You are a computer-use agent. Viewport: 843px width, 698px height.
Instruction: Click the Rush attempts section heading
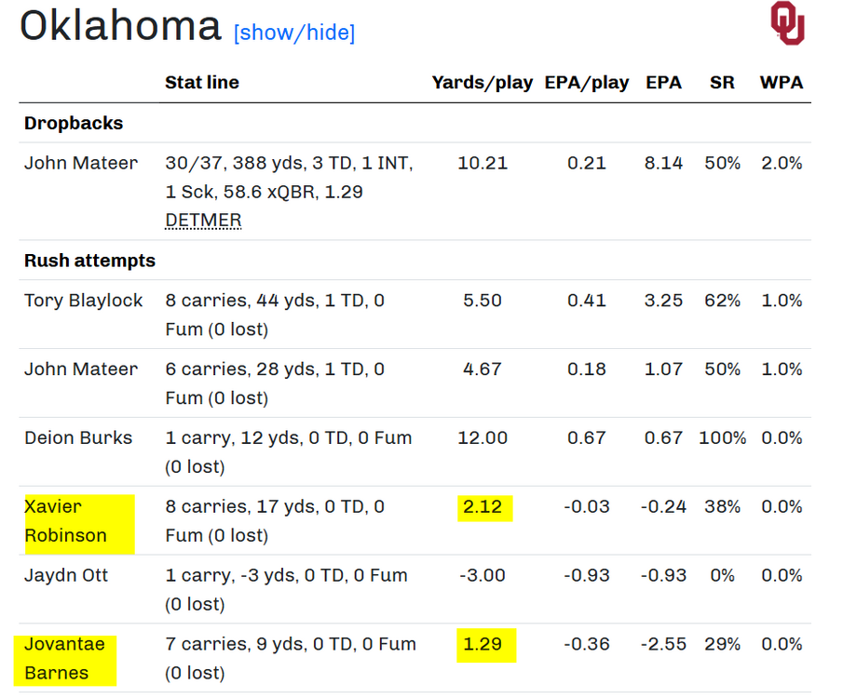click(89, 261)
